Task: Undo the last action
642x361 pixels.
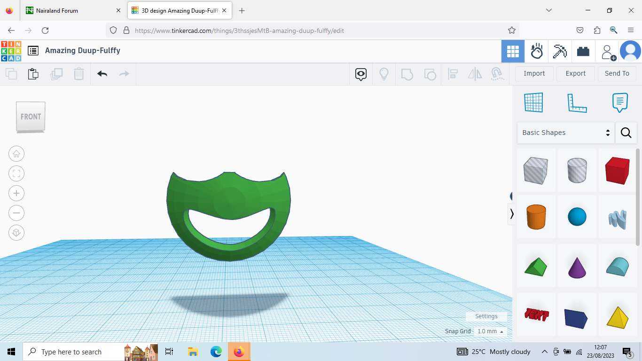Action: pyautogui.click(x=102, y=74)
